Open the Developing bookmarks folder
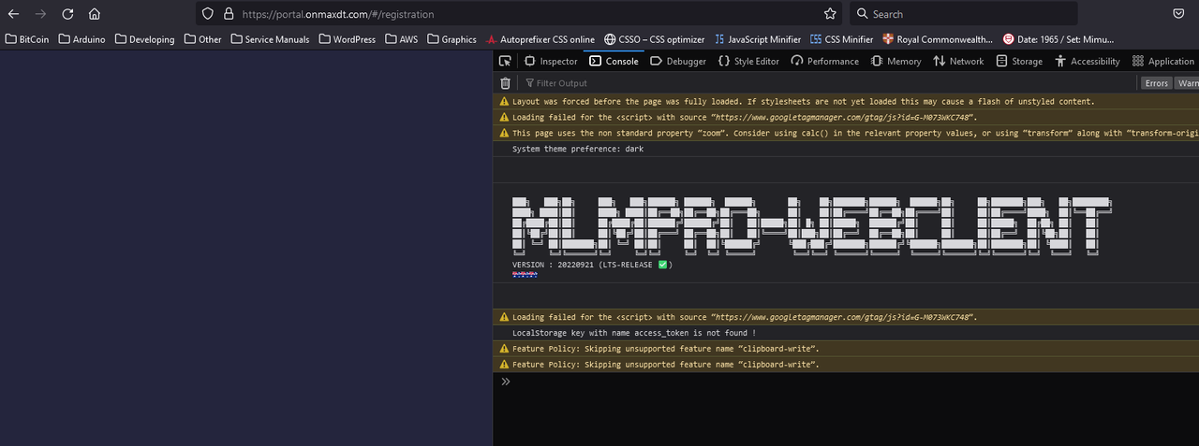The height and width of the screenshot is (446, 1199). [144, 39]
